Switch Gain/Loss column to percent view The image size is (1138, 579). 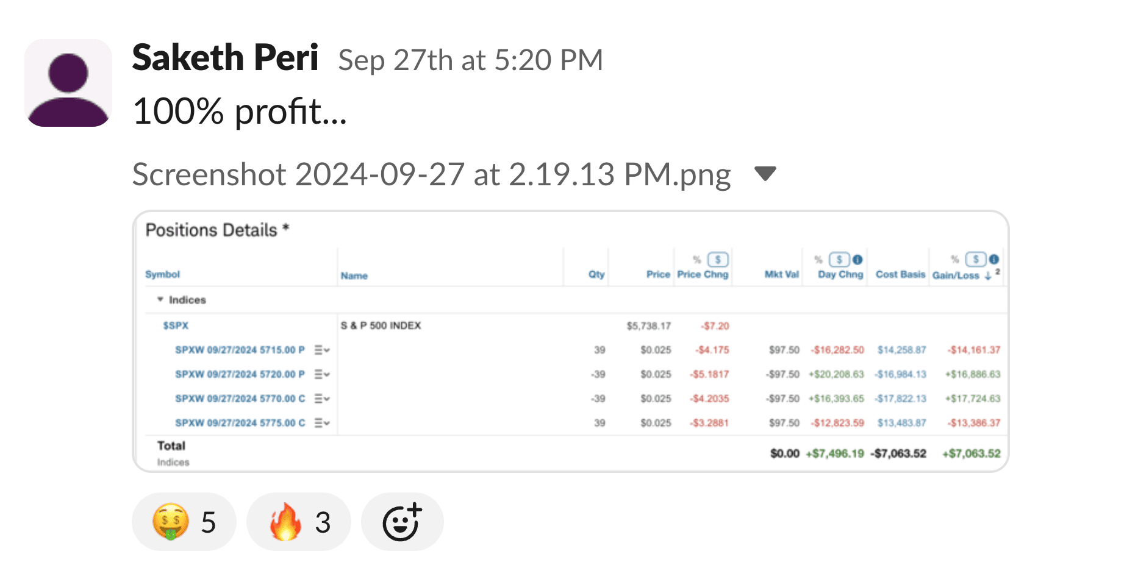[x=955, y=260]
